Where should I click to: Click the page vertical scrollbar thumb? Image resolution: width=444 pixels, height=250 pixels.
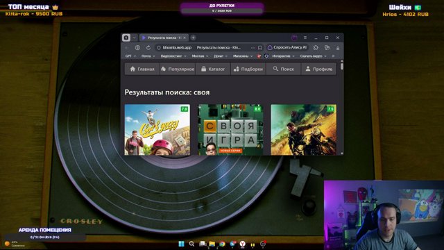click(x=342, y=67)
